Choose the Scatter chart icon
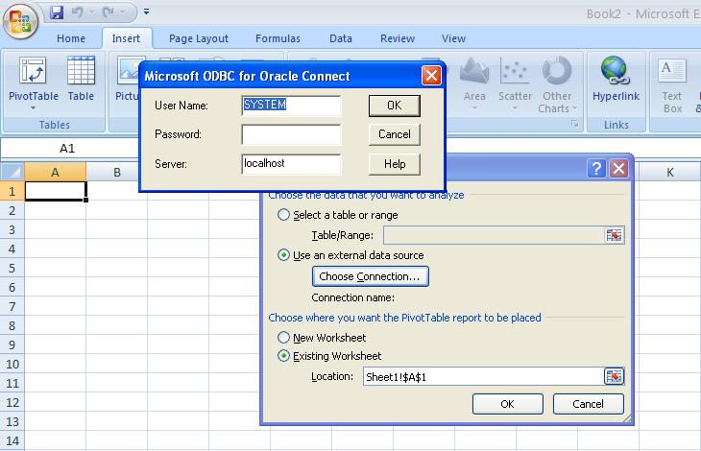 click(x=515, y=71)
